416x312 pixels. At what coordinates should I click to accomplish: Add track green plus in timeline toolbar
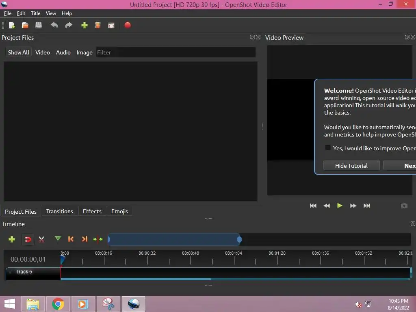click(x=12, y=239)
